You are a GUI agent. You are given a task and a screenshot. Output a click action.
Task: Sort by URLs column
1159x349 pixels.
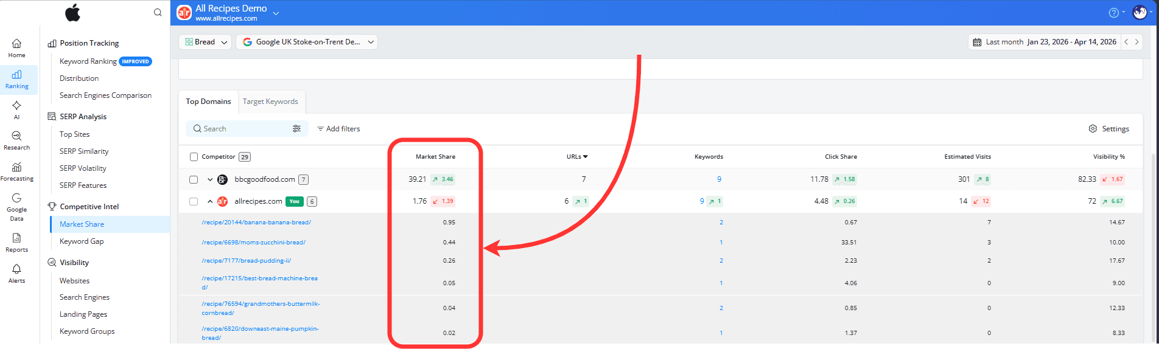[577, 157]
